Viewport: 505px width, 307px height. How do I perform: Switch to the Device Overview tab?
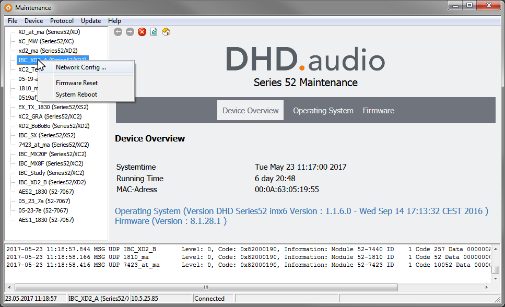coord(250,110)
